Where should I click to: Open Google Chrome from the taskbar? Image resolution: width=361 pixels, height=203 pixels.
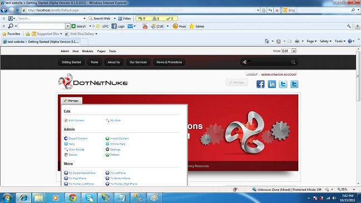pos(73,198)
